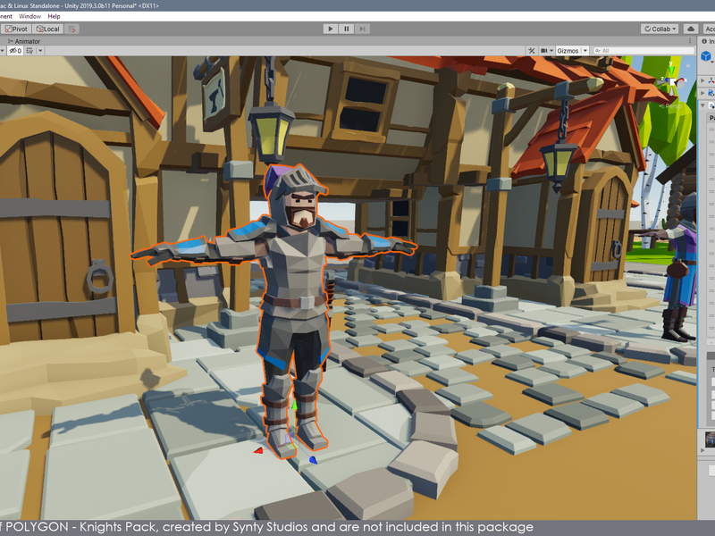The image size is (715, 536).
Task: Open the Gizmos dropdown arrow
Action: [585, 51]
